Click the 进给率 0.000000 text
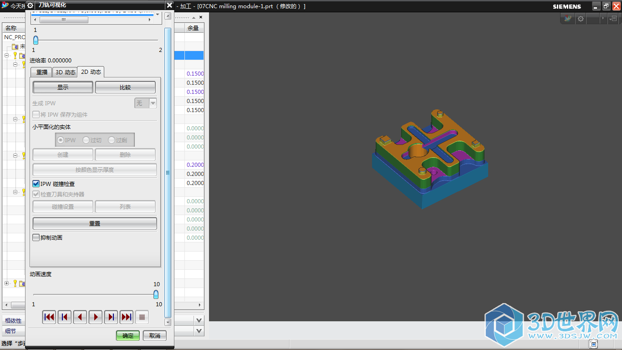622x350 pixels. coord(51,60)
